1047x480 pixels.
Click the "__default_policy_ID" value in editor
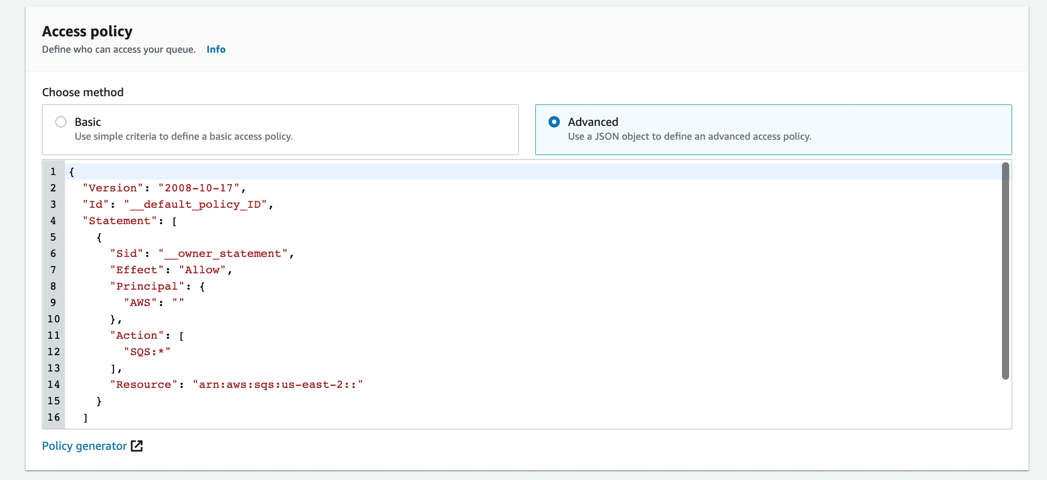[x=195, y=205]
